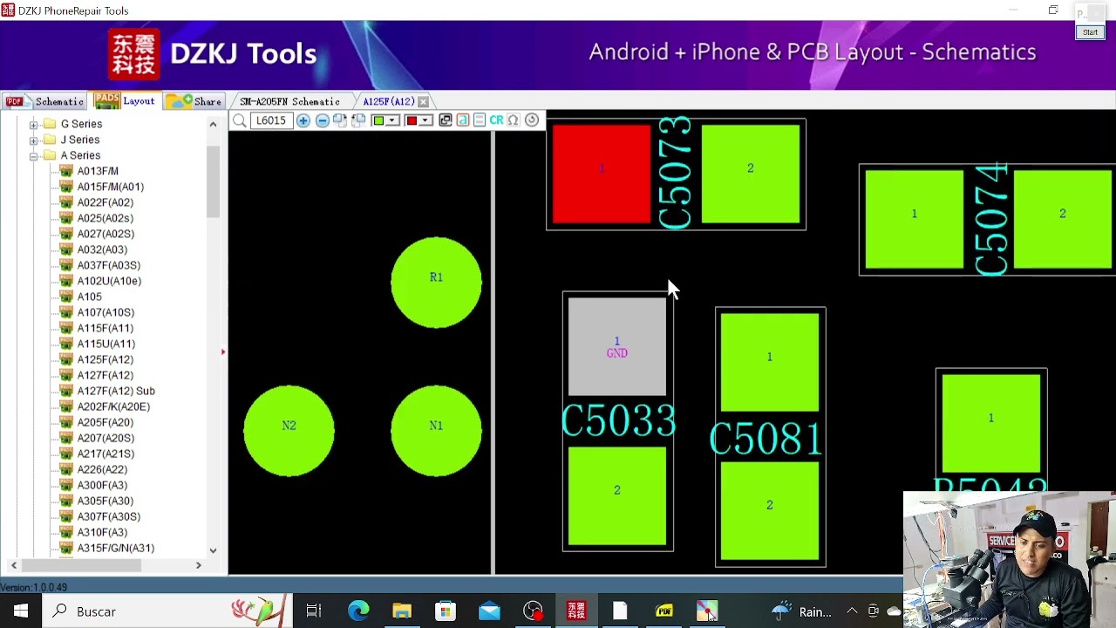Open the green color dropdown arrow
The image size is (1116, 628).
click(392, 120)
